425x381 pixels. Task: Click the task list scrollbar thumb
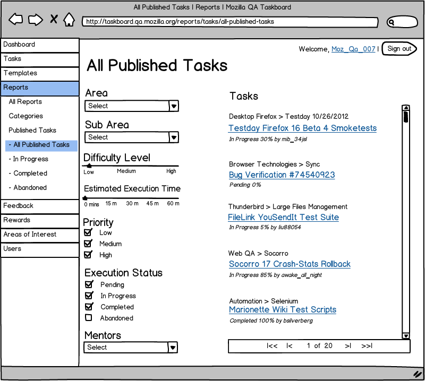pos(406,117)
